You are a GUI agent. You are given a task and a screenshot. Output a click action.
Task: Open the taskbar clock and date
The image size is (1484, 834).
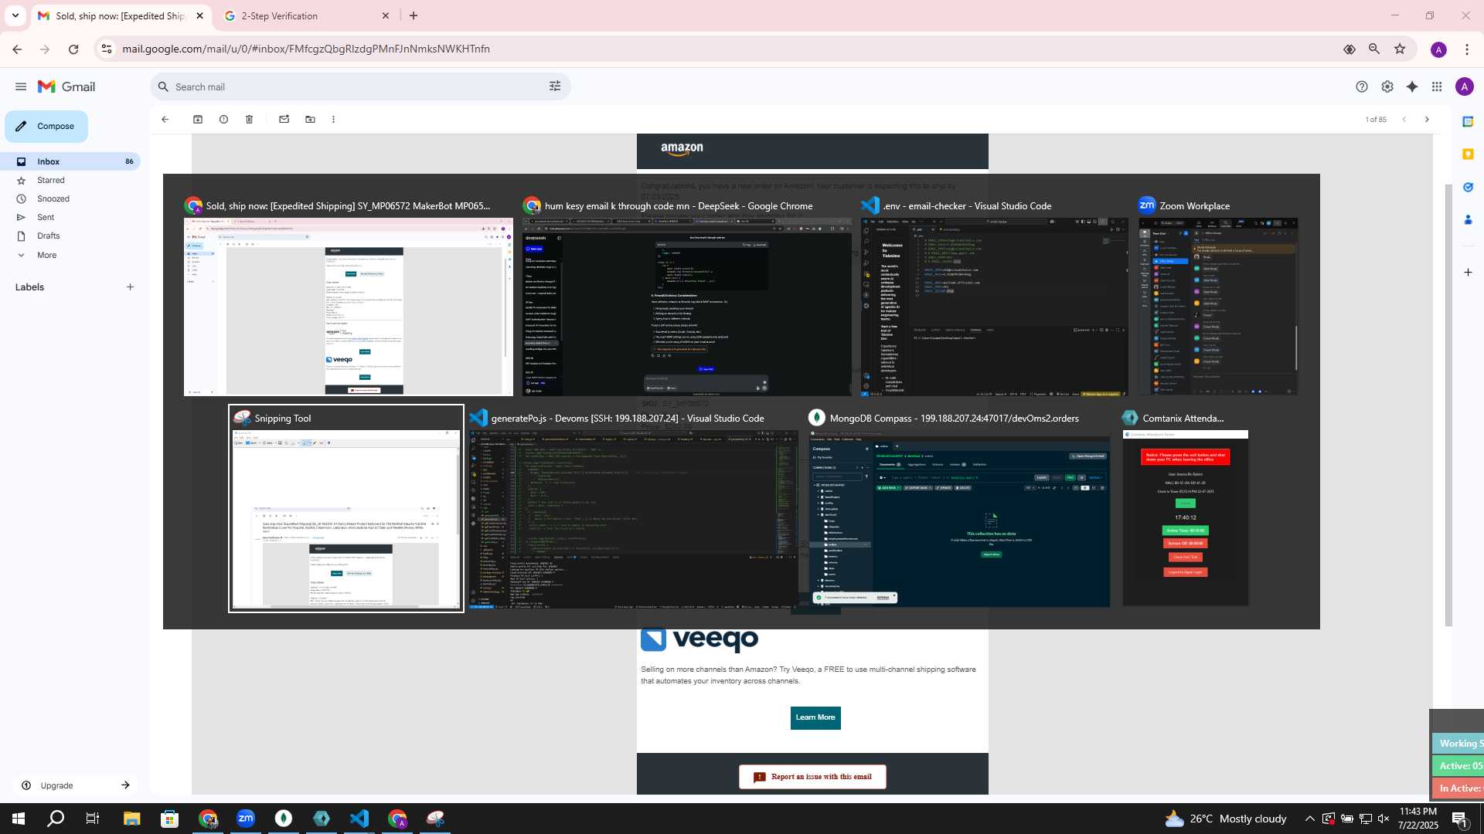click(1418, 819)
